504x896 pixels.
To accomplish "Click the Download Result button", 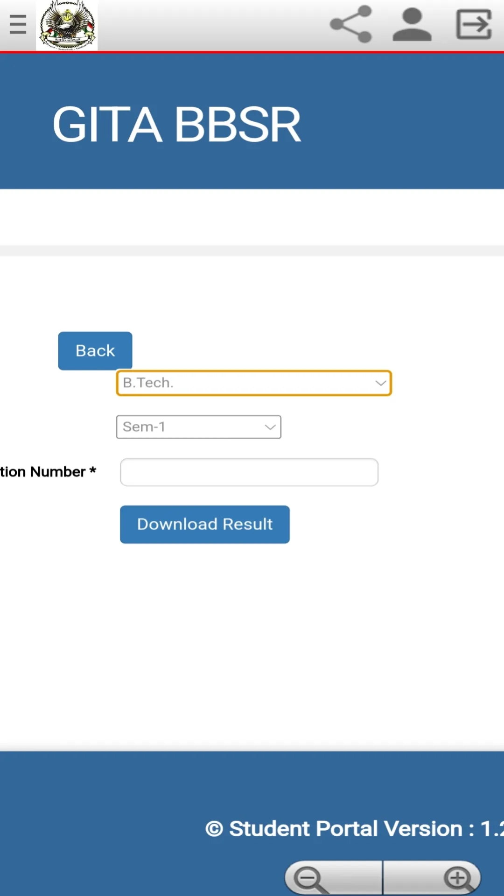I will [x=204, y=525].
